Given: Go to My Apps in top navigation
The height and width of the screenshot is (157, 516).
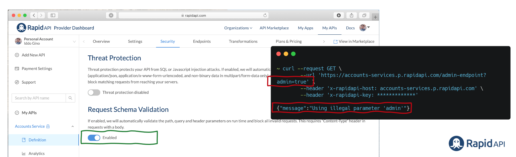Looking at the screenshot, I should point(306,28).
